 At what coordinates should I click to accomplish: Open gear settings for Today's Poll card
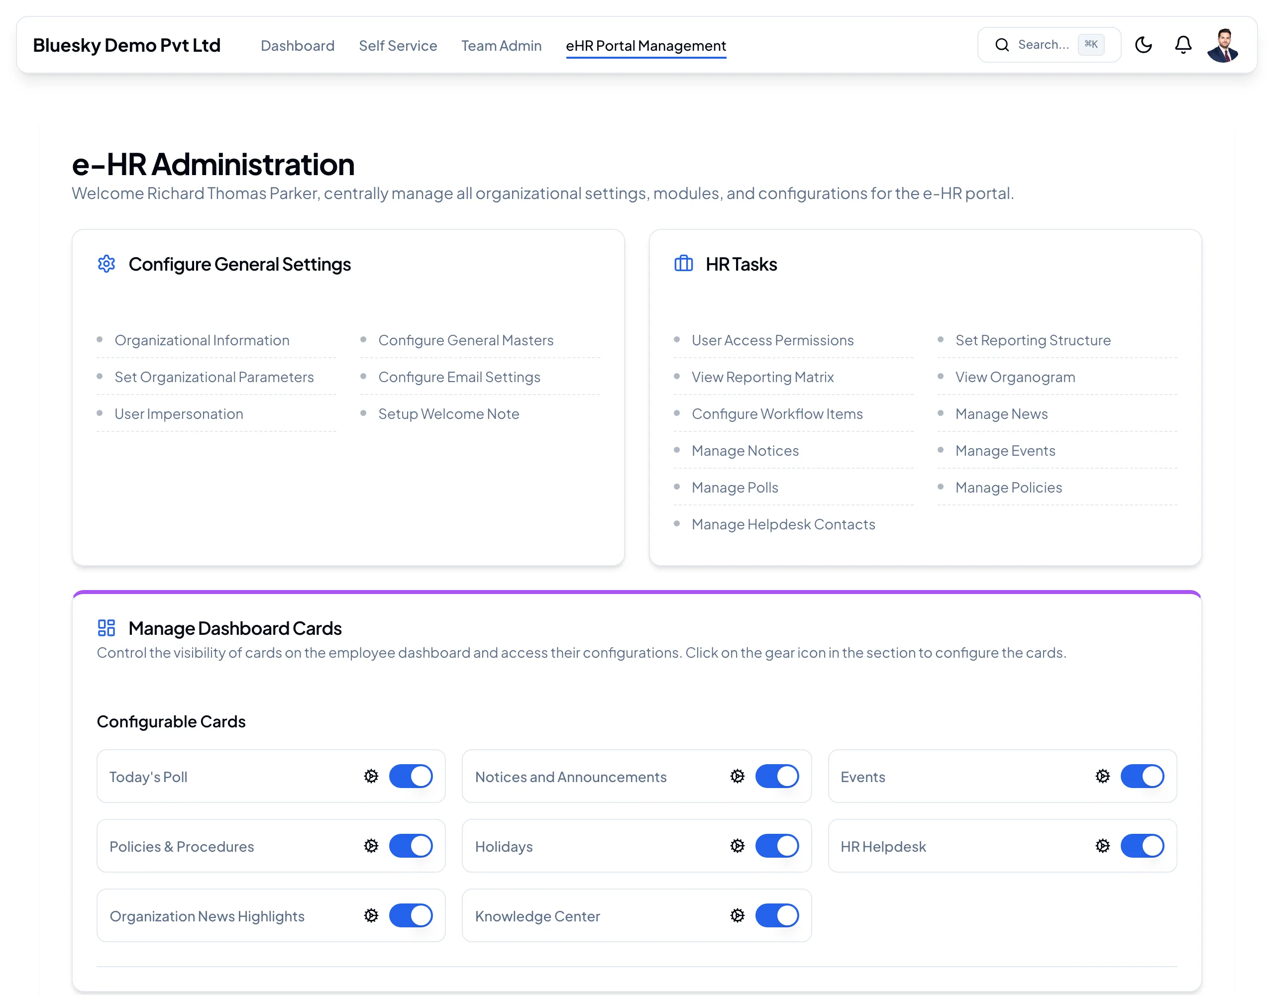point(371,776)
